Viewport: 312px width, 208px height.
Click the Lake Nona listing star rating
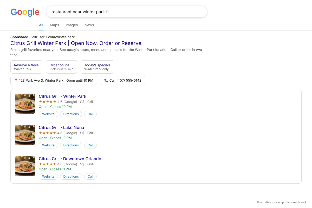pos(47,133)
